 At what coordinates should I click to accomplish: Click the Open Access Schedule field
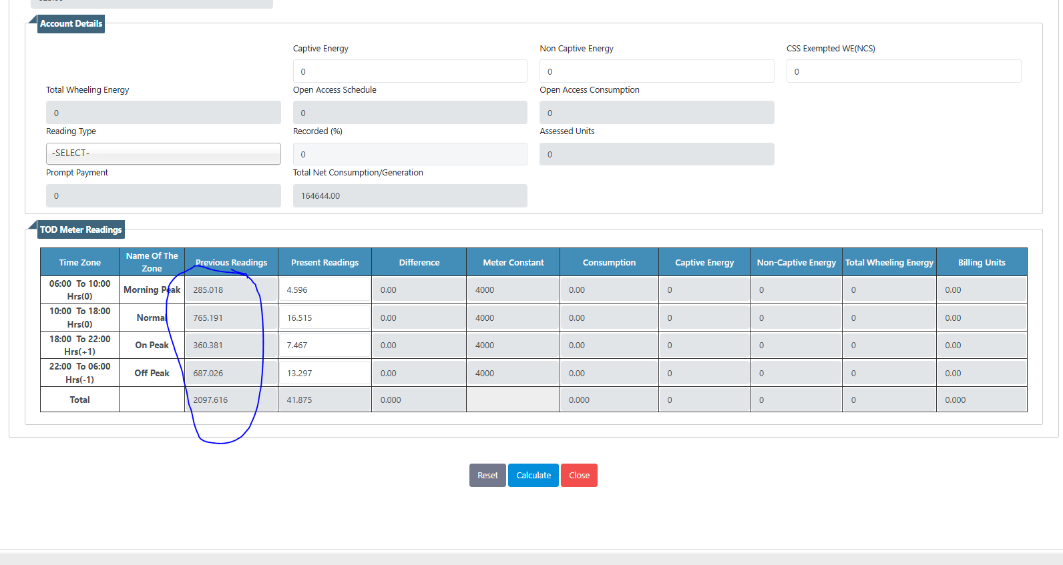coord(409,113)
